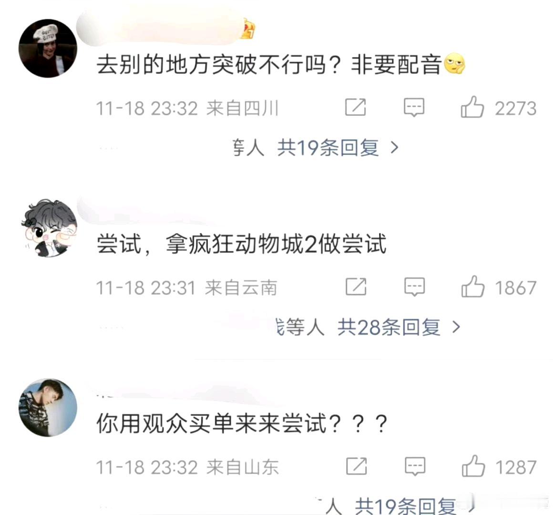Image resolution: width=555 pixels, height=515 pixels.
Task: Open the chef-hat avatar user profile
Action: [x=48, y=49]
